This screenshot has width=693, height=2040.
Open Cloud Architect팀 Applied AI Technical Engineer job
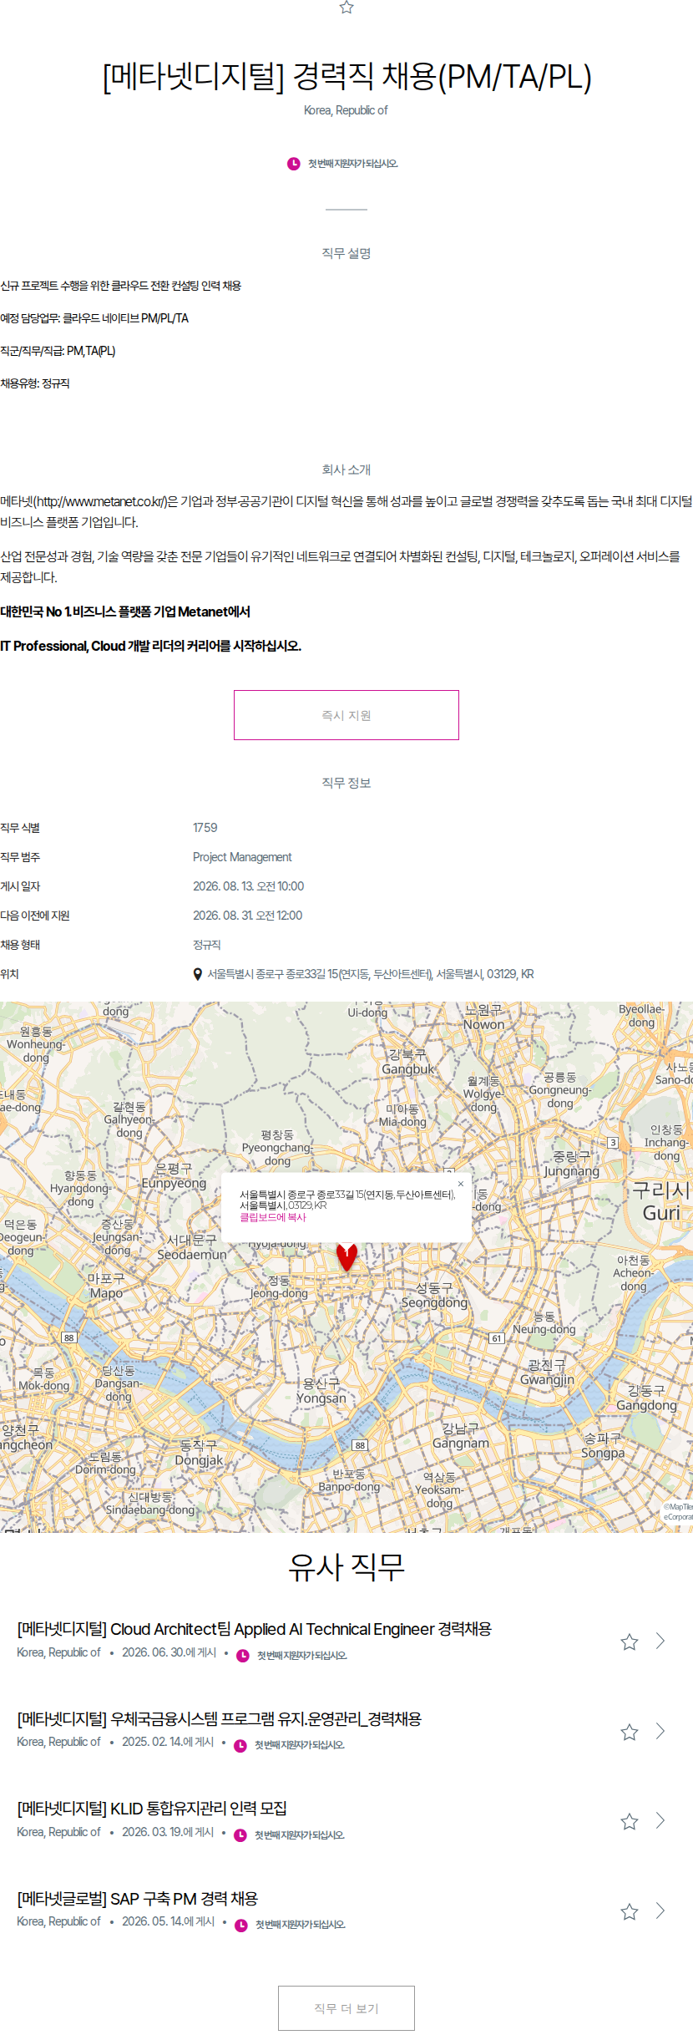pos(255,1629)
